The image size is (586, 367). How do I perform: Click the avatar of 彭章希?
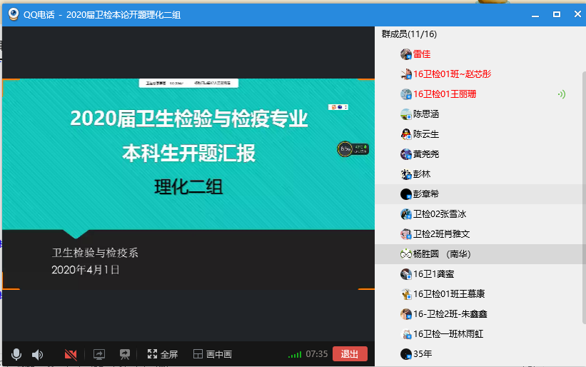click(x=405, y=194)
